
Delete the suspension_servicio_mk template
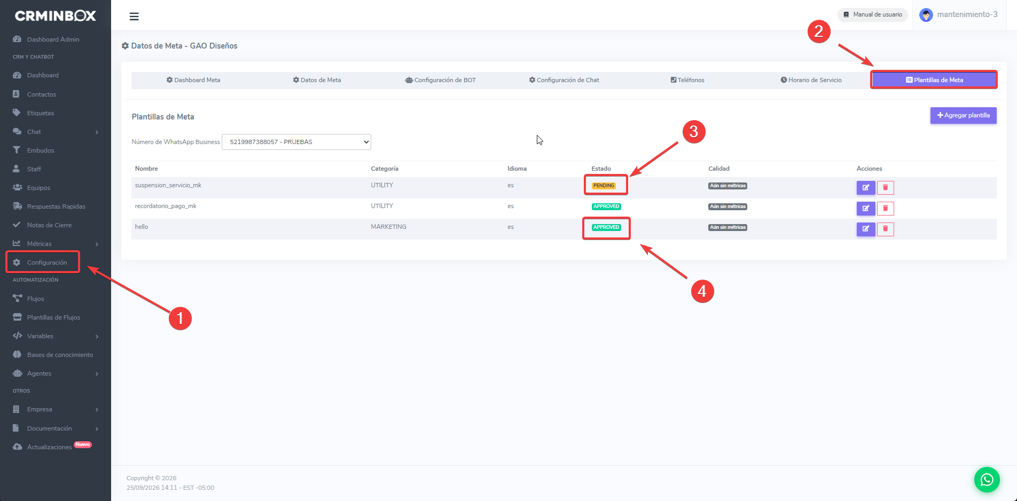(885, 187)
